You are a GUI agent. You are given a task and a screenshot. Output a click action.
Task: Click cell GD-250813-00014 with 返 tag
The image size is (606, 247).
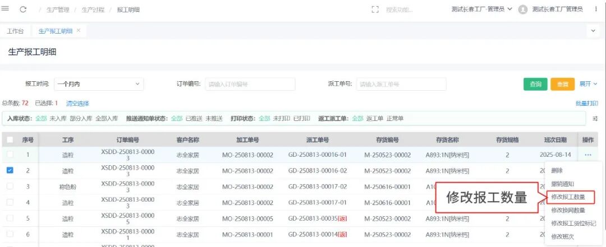pos(317,234)
